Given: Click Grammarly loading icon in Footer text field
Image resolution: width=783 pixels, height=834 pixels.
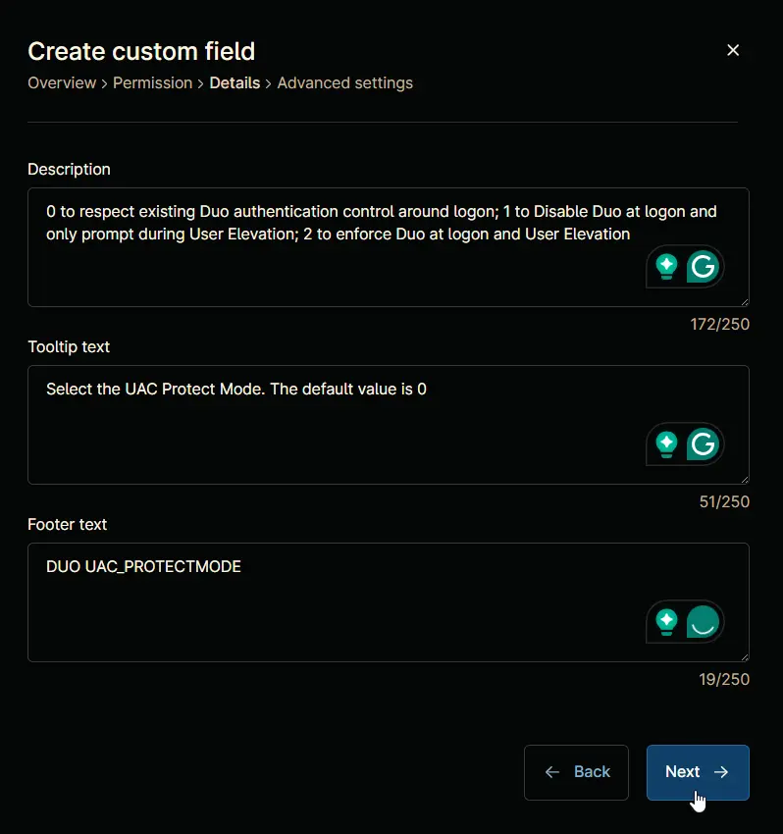Looking at the screenshot, I should click(703, 622).
